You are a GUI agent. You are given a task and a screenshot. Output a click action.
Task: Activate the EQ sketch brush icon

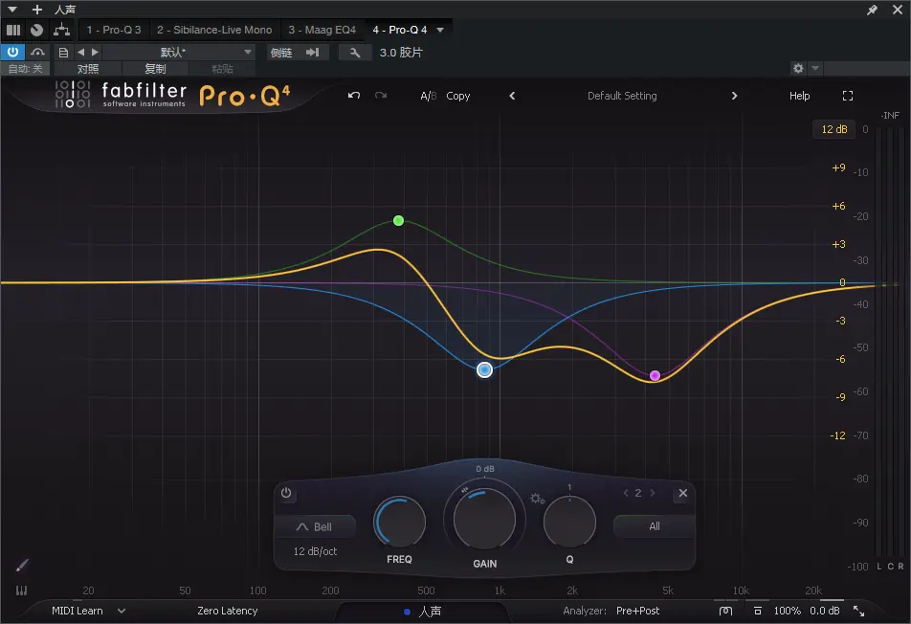click(x=21, y=565)
